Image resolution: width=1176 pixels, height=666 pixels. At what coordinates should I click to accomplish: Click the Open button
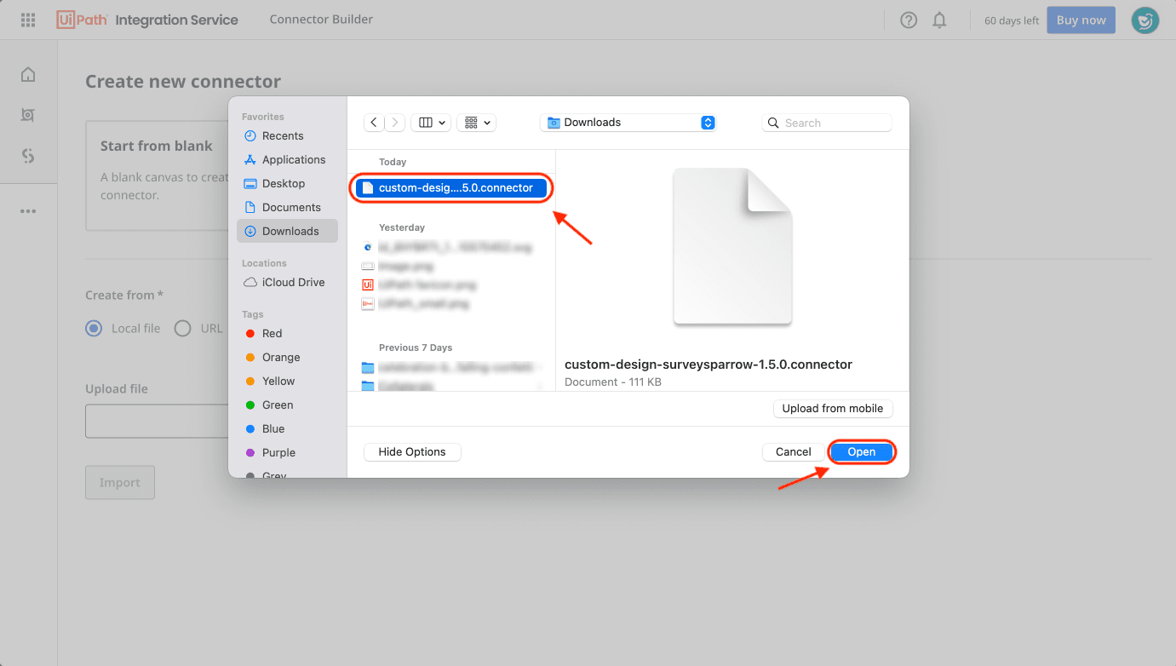coord(861,452)
